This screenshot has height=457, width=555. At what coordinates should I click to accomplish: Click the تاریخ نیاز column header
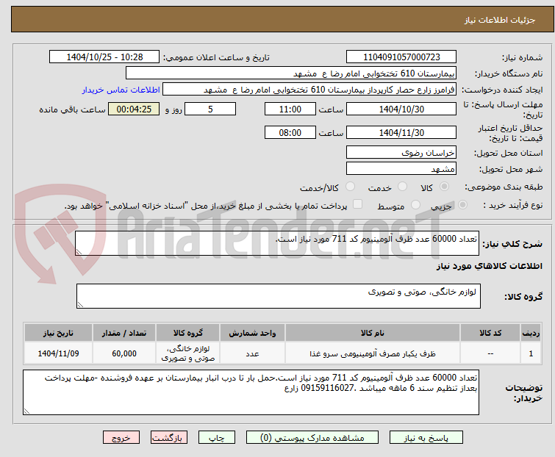pyautogui.click(x=58, y=333)
